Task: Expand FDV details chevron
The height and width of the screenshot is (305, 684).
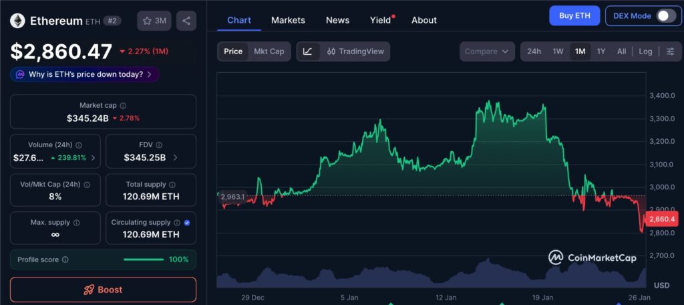Action: (176, 158)
